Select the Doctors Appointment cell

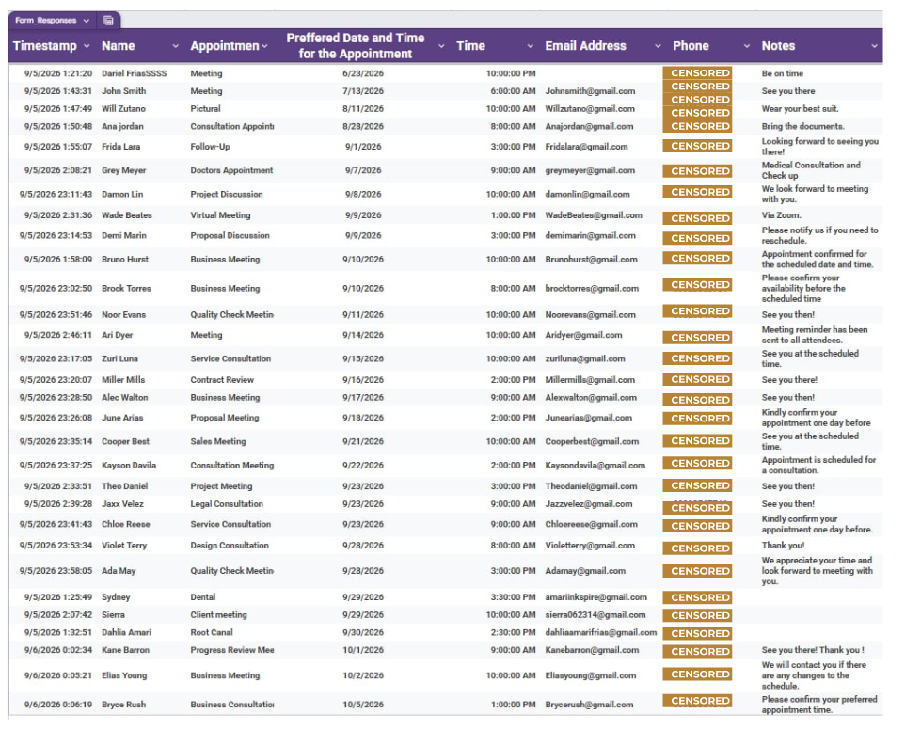click(x=231, y=171)
